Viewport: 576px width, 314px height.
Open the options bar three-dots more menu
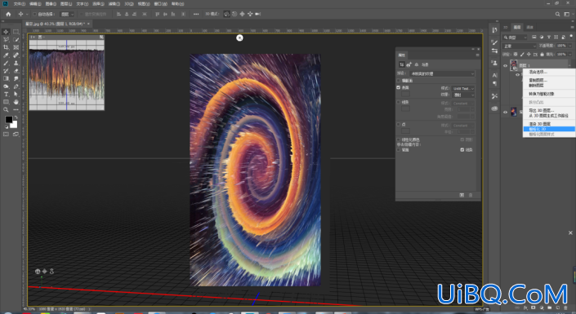point(196,14)
